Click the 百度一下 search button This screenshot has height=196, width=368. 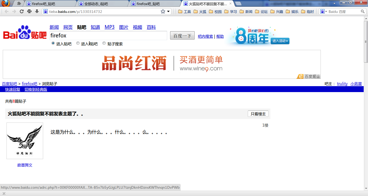click(x=182, y=36)
